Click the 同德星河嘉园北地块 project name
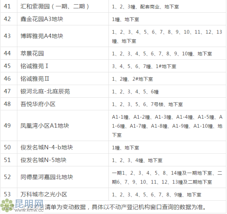The image size is (227, 214). (47, 177)
